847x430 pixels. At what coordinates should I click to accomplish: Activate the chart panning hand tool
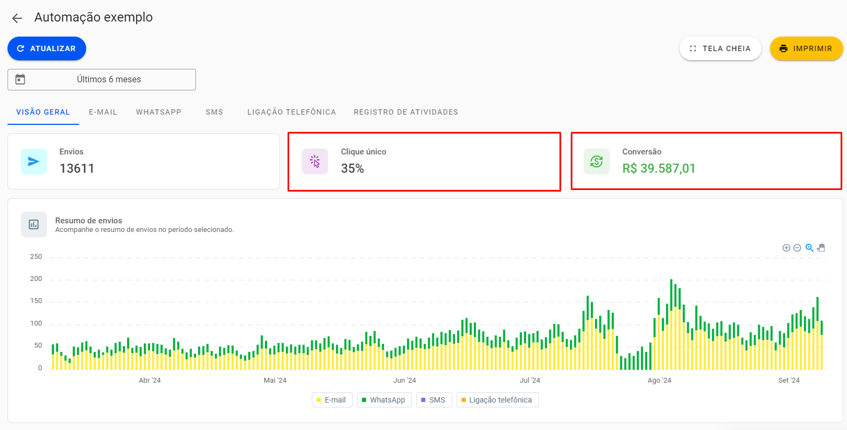pos(821,248)
